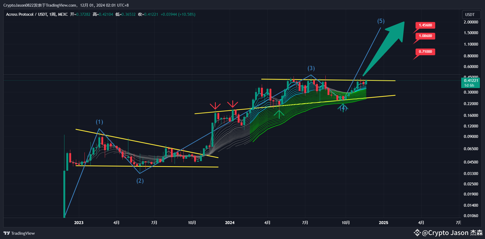485x239 pixels.
Task: Click the 1d 6h bar countdown
Action: [469, 85]
